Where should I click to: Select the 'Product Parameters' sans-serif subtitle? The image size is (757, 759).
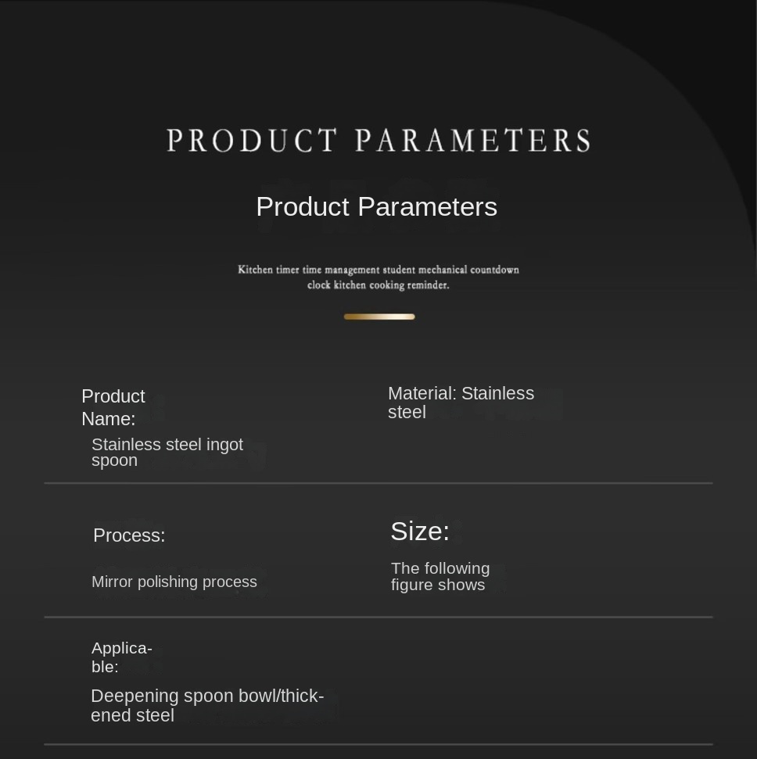point(376,207)
